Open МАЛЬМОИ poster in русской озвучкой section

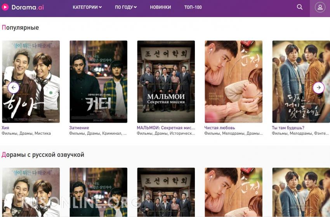coord(166,192)
